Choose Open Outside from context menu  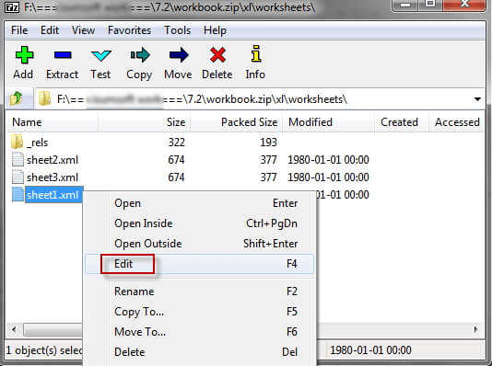click(200, 244)
